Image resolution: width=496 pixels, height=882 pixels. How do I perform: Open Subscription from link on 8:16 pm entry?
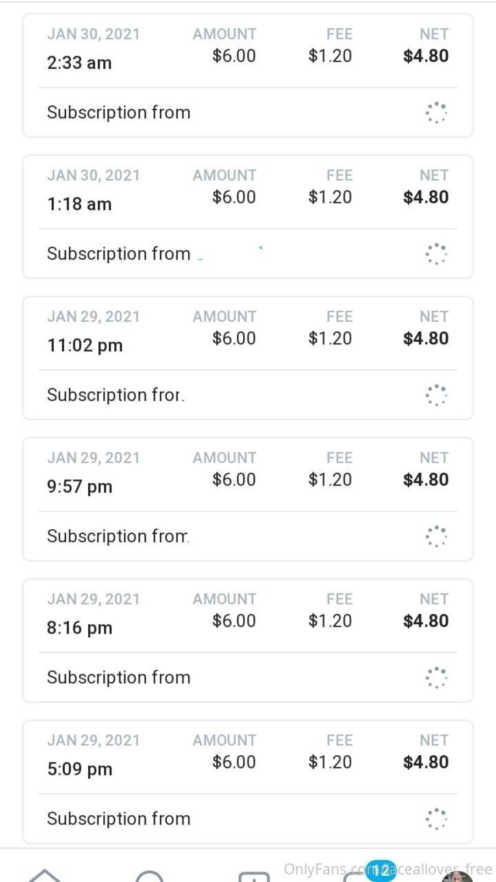coord(118,678)
